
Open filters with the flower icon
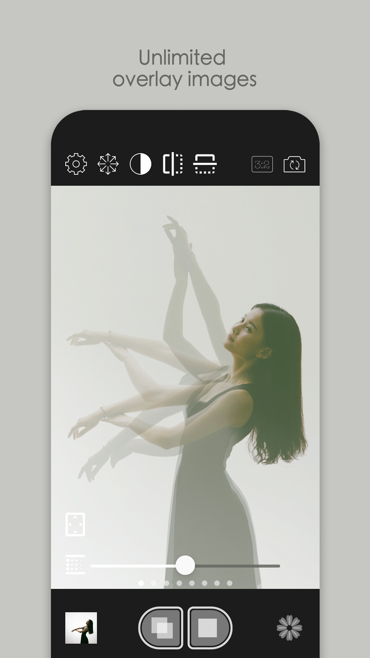tap(289, 628)
